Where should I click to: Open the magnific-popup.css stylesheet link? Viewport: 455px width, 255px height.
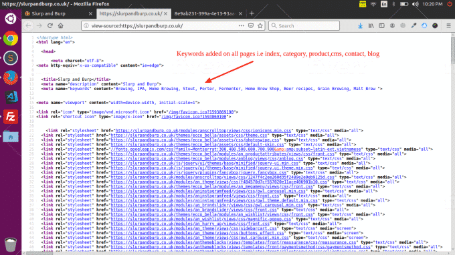(x=201, y=219)
